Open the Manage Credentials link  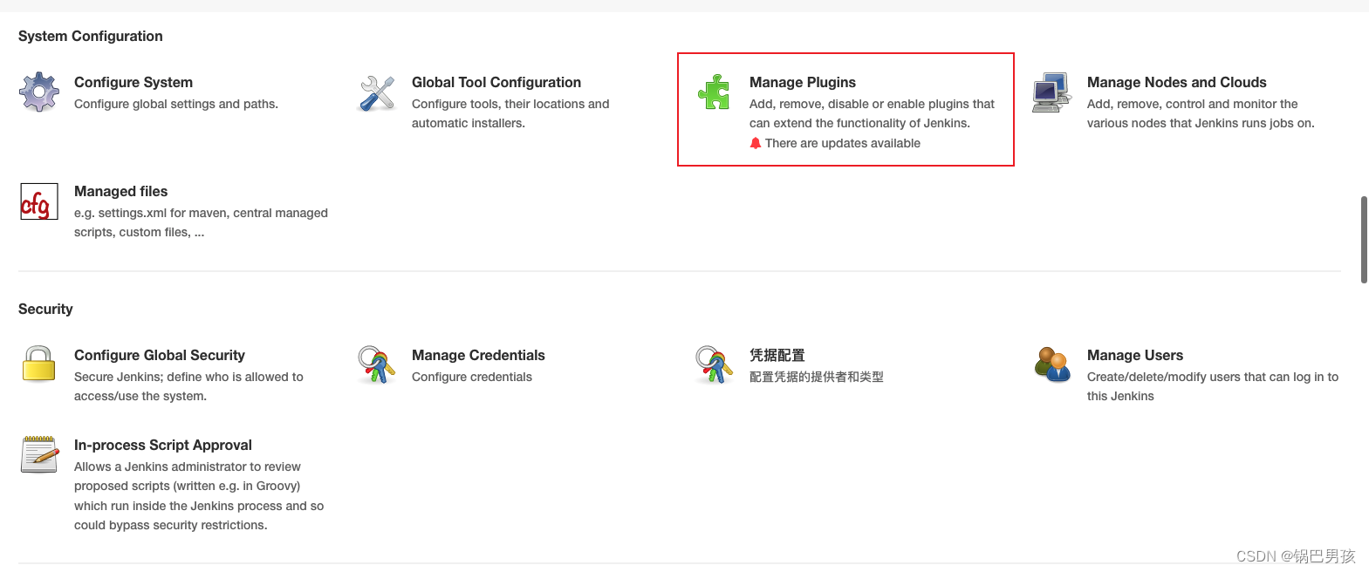coord(478,355)
